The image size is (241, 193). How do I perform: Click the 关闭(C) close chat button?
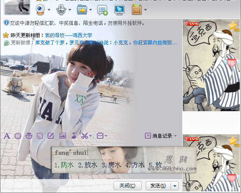coord(127,186)
